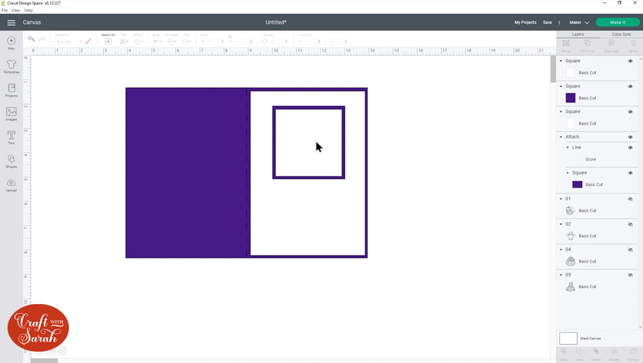Open the Offset dropdown
This screenshot has height=363, width=643.
point(138,41)
